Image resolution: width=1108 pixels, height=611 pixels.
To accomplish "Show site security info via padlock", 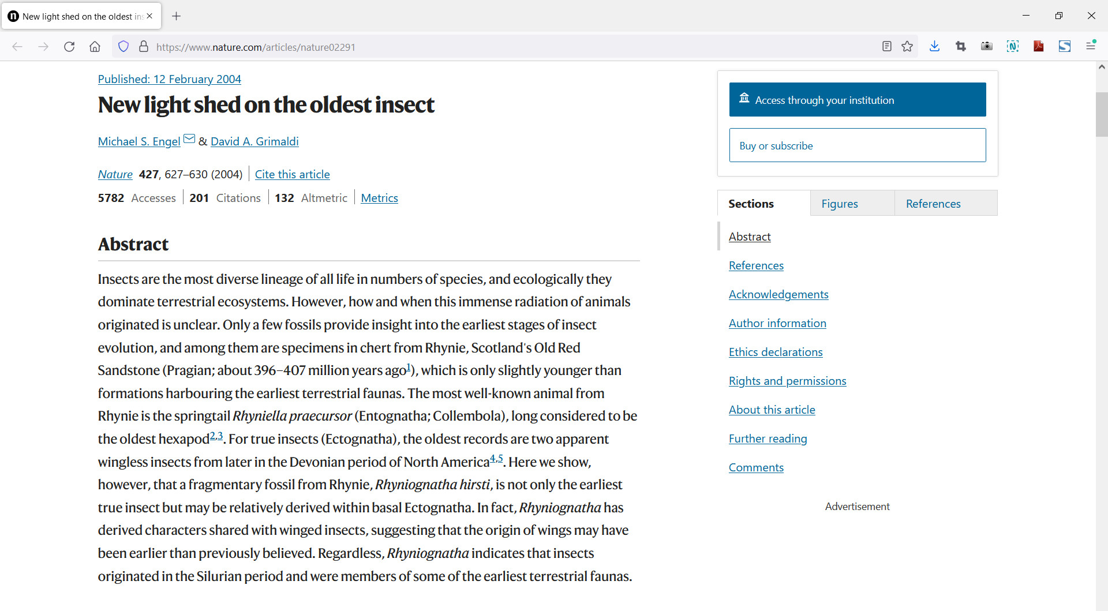I will pyautogui.click(x=144, y=47).
